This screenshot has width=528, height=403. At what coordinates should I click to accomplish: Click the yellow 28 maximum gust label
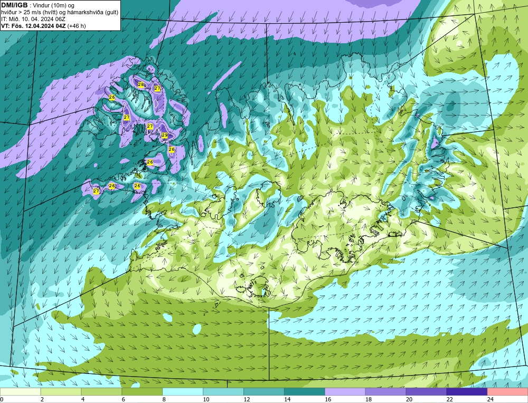pyautogui.click(x=141, y=85)
